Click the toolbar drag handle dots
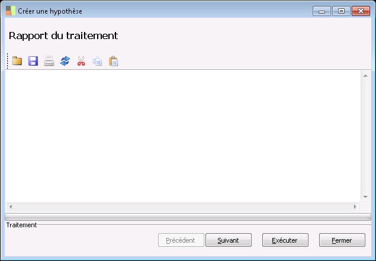376x261 pixels. [x=8, y=61]
